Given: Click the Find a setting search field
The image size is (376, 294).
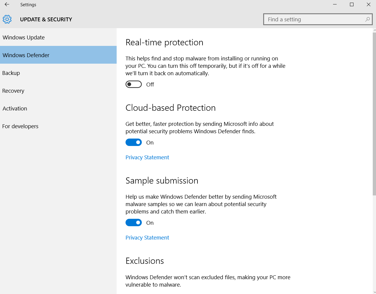Looking at the screenshot, I should [314, 19].
